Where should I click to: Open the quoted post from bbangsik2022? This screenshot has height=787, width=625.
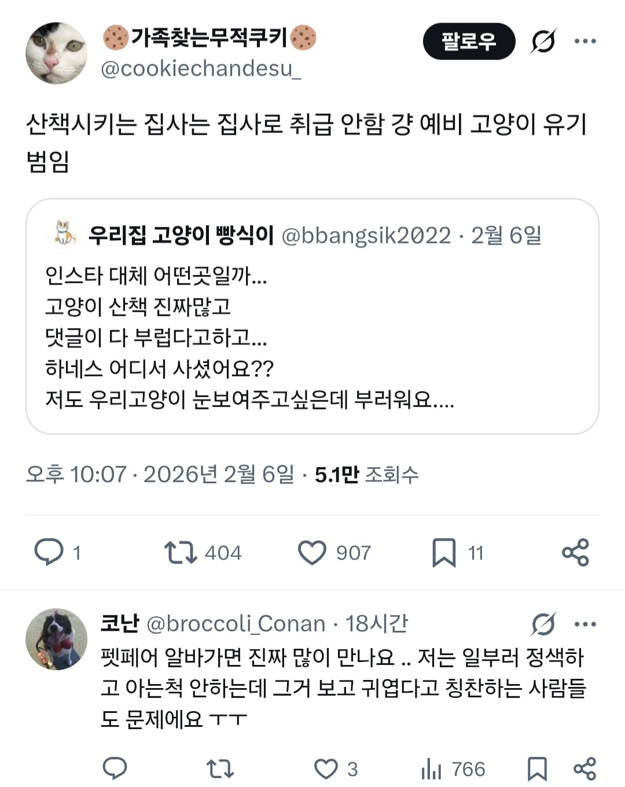pos(312,336)
